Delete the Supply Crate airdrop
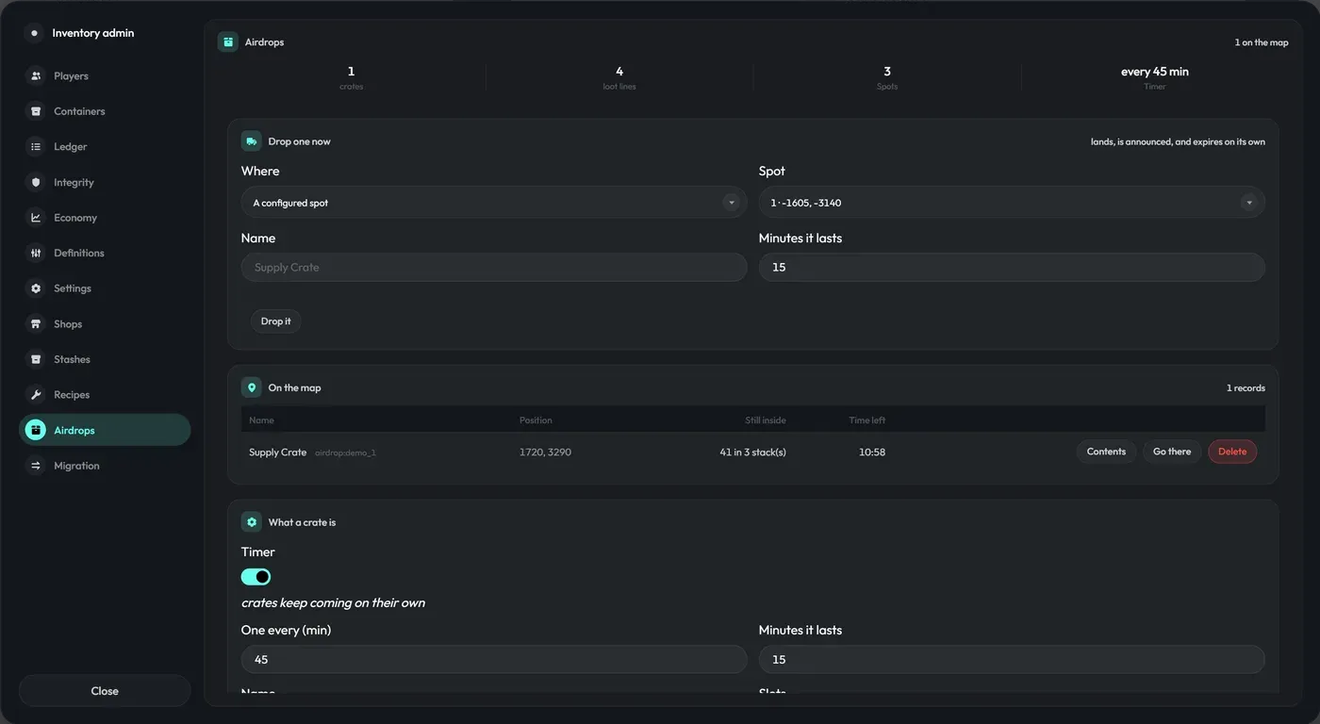This screenshot has width=1320, height=724. point(1232,452)
